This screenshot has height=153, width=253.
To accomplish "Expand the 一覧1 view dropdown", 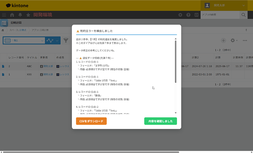I will click(x=24, y=41).
